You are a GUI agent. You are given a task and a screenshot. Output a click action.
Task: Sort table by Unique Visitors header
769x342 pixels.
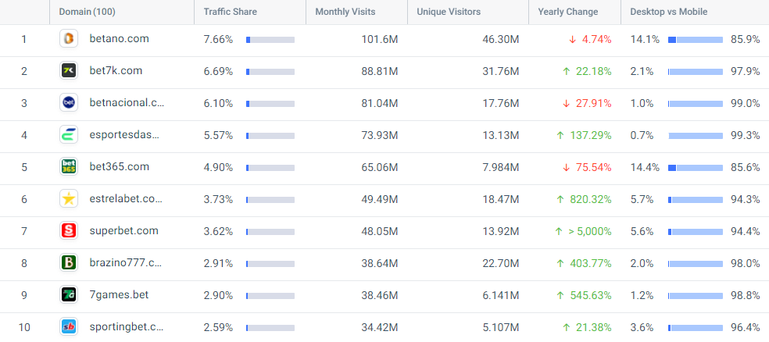449,12
